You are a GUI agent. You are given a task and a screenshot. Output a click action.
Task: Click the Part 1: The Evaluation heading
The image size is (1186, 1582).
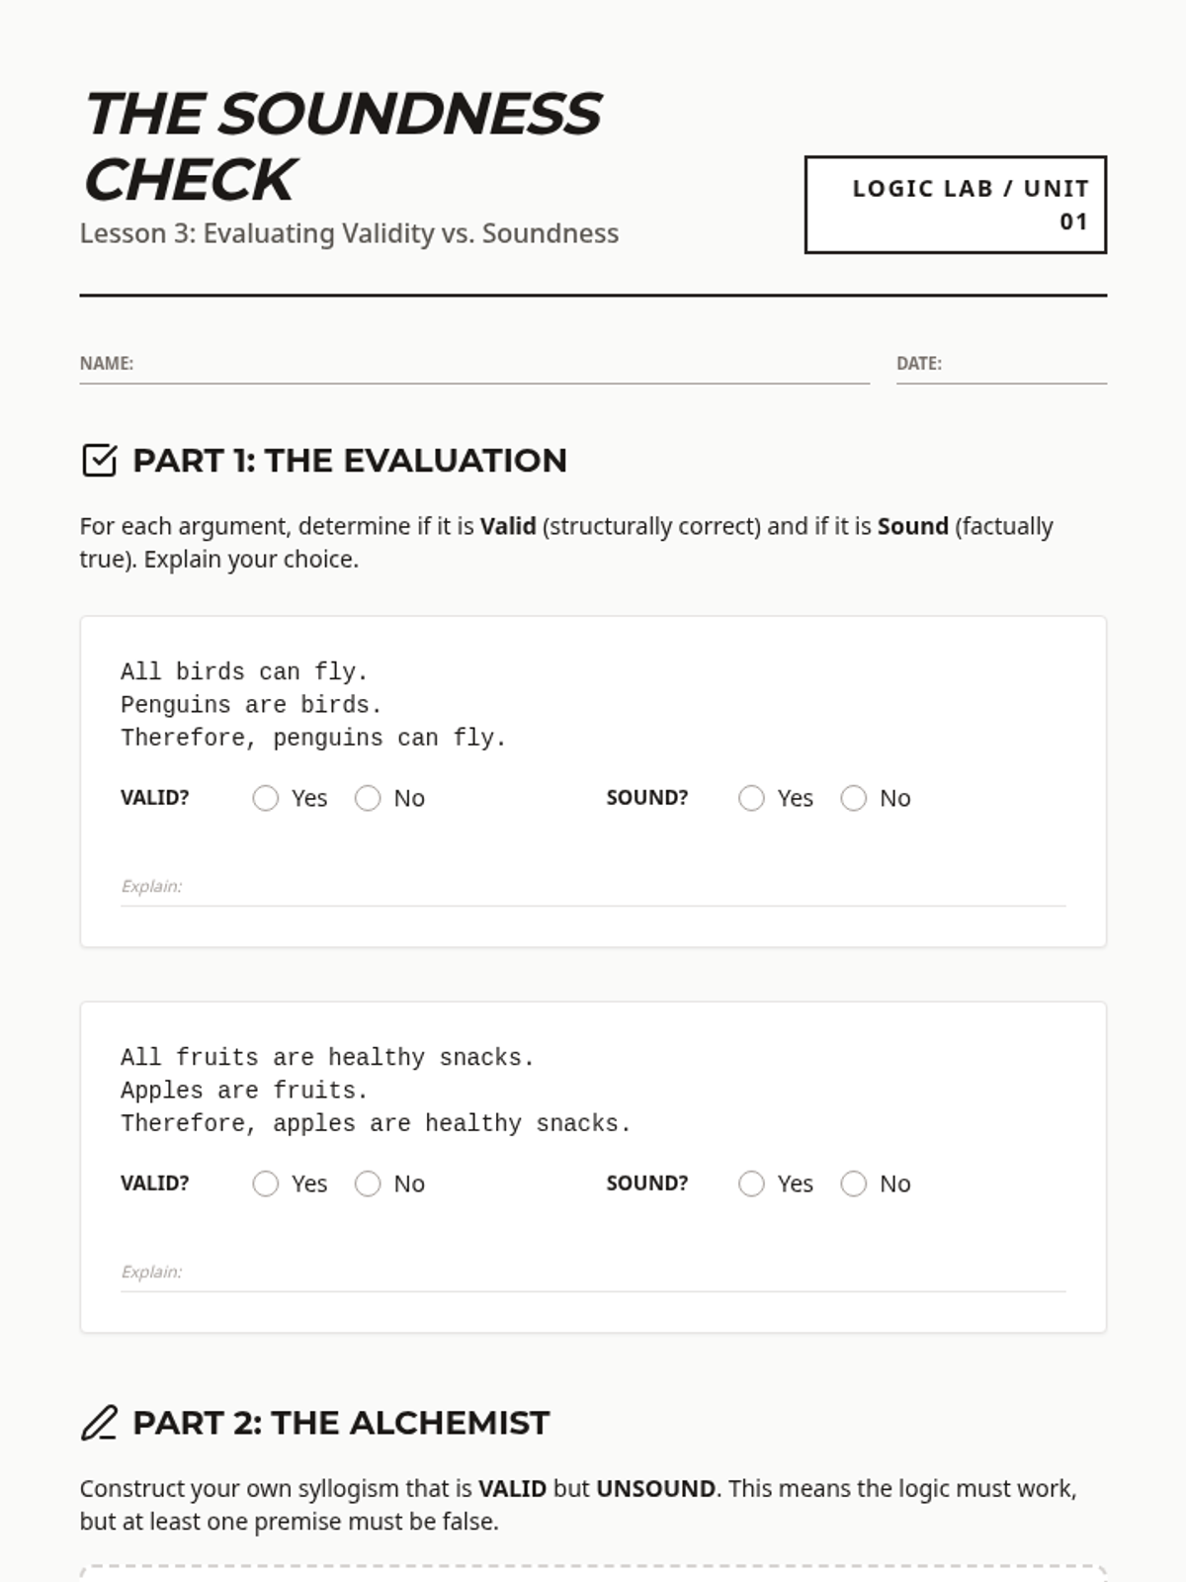coord(349,461)
